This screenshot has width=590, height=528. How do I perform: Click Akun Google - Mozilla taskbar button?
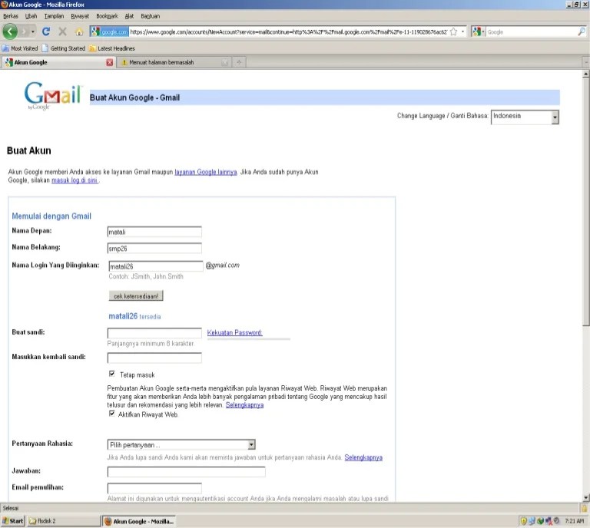click(x=139, y=521)
